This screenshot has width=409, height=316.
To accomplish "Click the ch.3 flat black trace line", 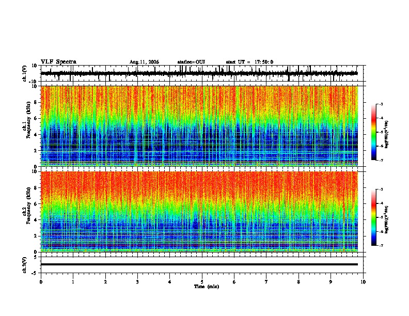I will (199, 264).
